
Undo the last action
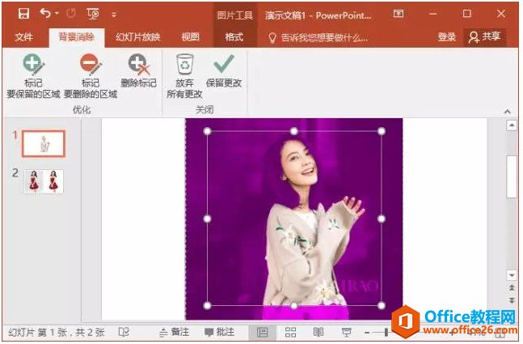pos(45,14)
